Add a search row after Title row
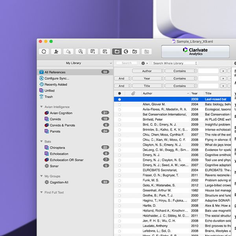Viewport: 236px width, 236px height. 223,86
